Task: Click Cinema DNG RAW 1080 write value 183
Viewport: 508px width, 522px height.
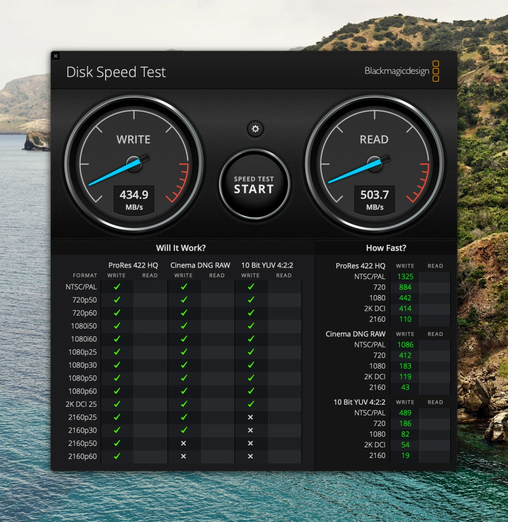Action: (x=405, y=366)
